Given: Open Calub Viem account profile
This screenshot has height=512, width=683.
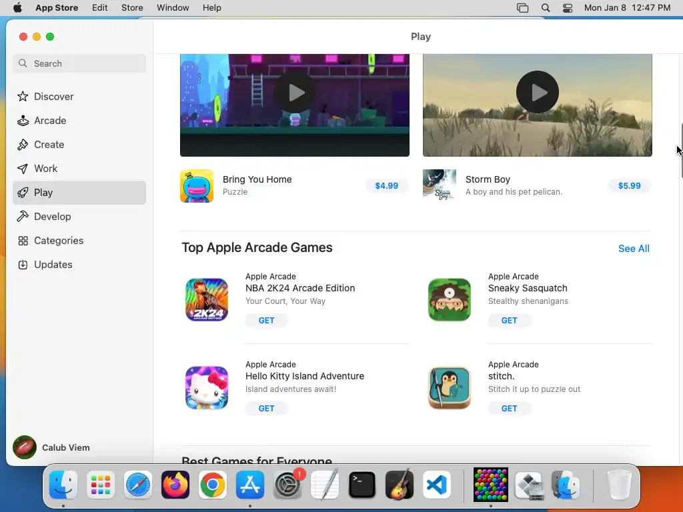Looking at the screenshot, I should pos(51,447).
